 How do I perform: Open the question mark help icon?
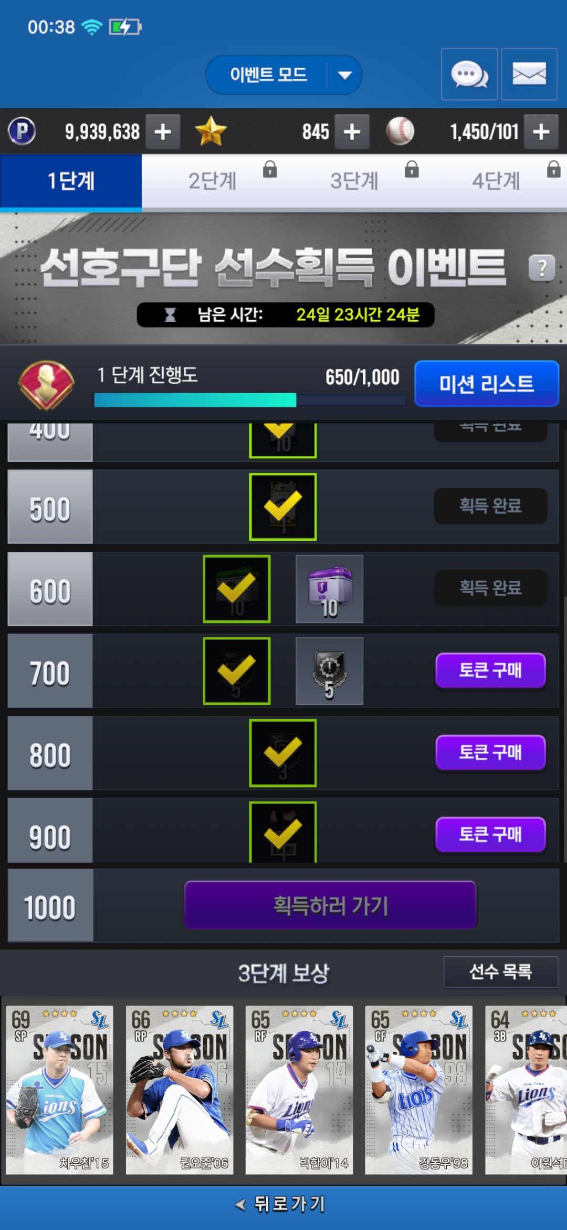pyautogui.click(x=542, y=269)
